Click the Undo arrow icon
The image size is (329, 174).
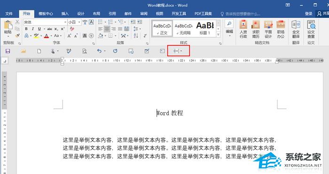point(99,51)
